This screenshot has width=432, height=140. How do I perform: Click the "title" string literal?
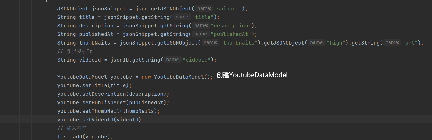(x=203, y=17)
